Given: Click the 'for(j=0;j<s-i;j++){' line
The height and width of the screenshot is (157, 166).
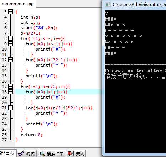Looking at the screenshot, I should (49, 44).
